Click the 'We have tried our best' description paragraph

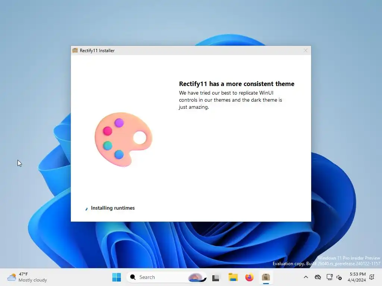click(231, 100)
